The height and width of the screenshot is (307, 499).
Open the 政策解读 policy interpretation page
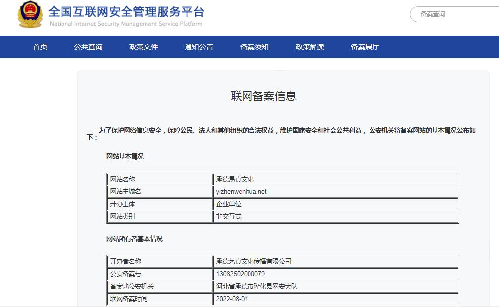(x=308, y=47)
